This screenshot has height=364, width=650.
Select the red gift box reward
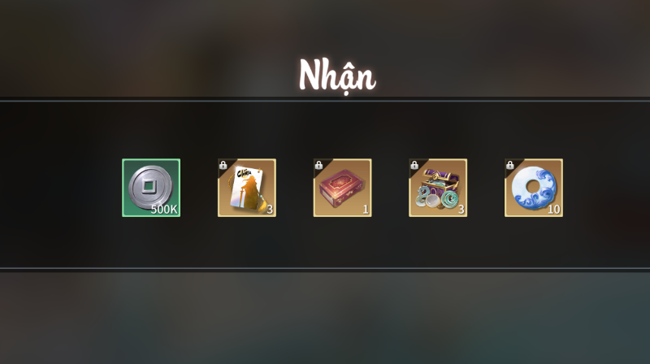[x=342, y=188]
